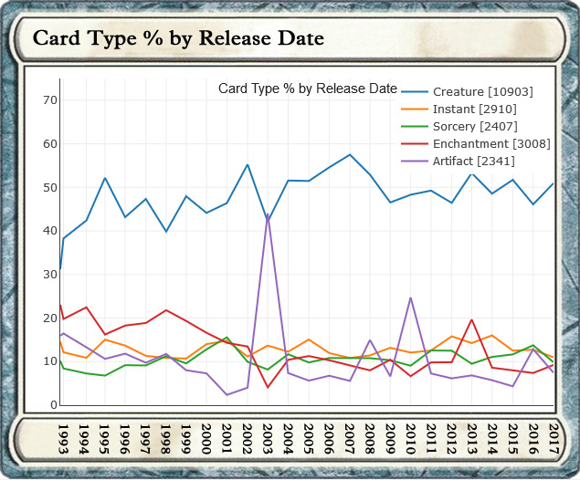Click the chart title inside the plot

tap(308, 89)
